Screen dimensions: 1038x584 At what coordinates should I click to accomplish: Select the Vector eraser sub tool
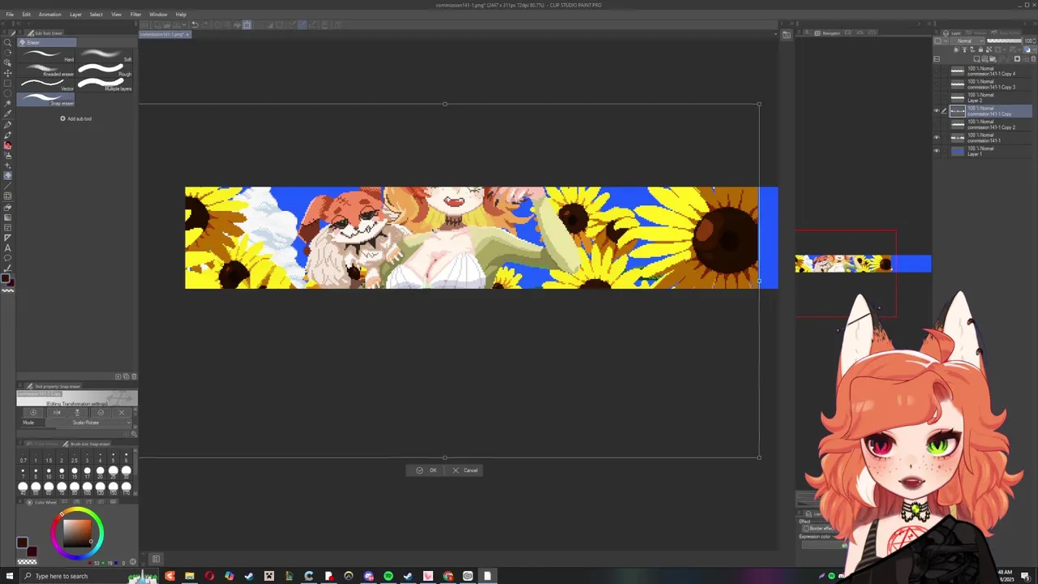(46, 84)
